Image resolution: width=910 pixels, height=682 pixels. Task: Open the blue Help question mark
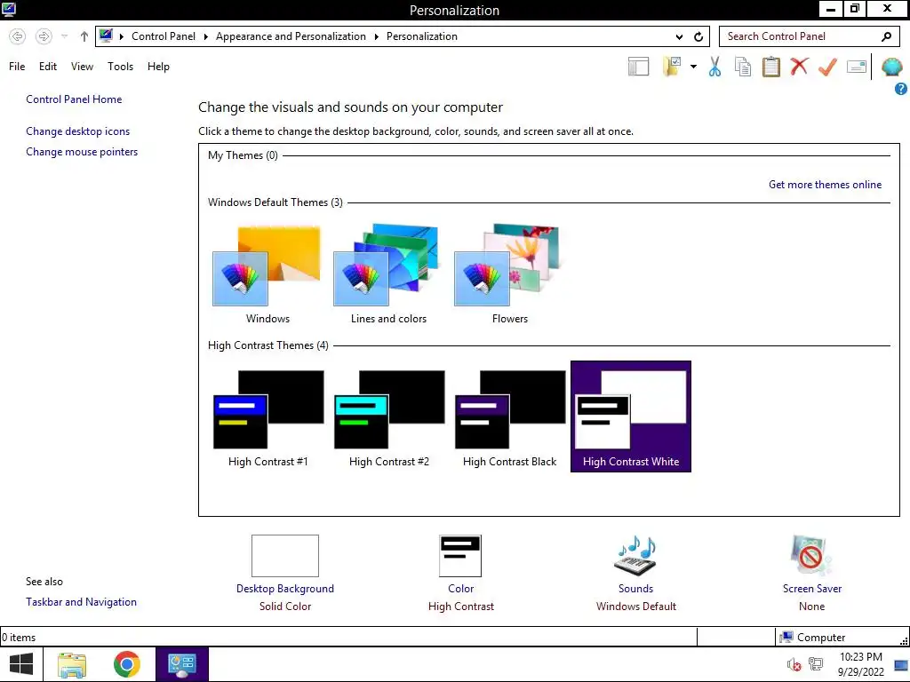[x=901, y=89]
